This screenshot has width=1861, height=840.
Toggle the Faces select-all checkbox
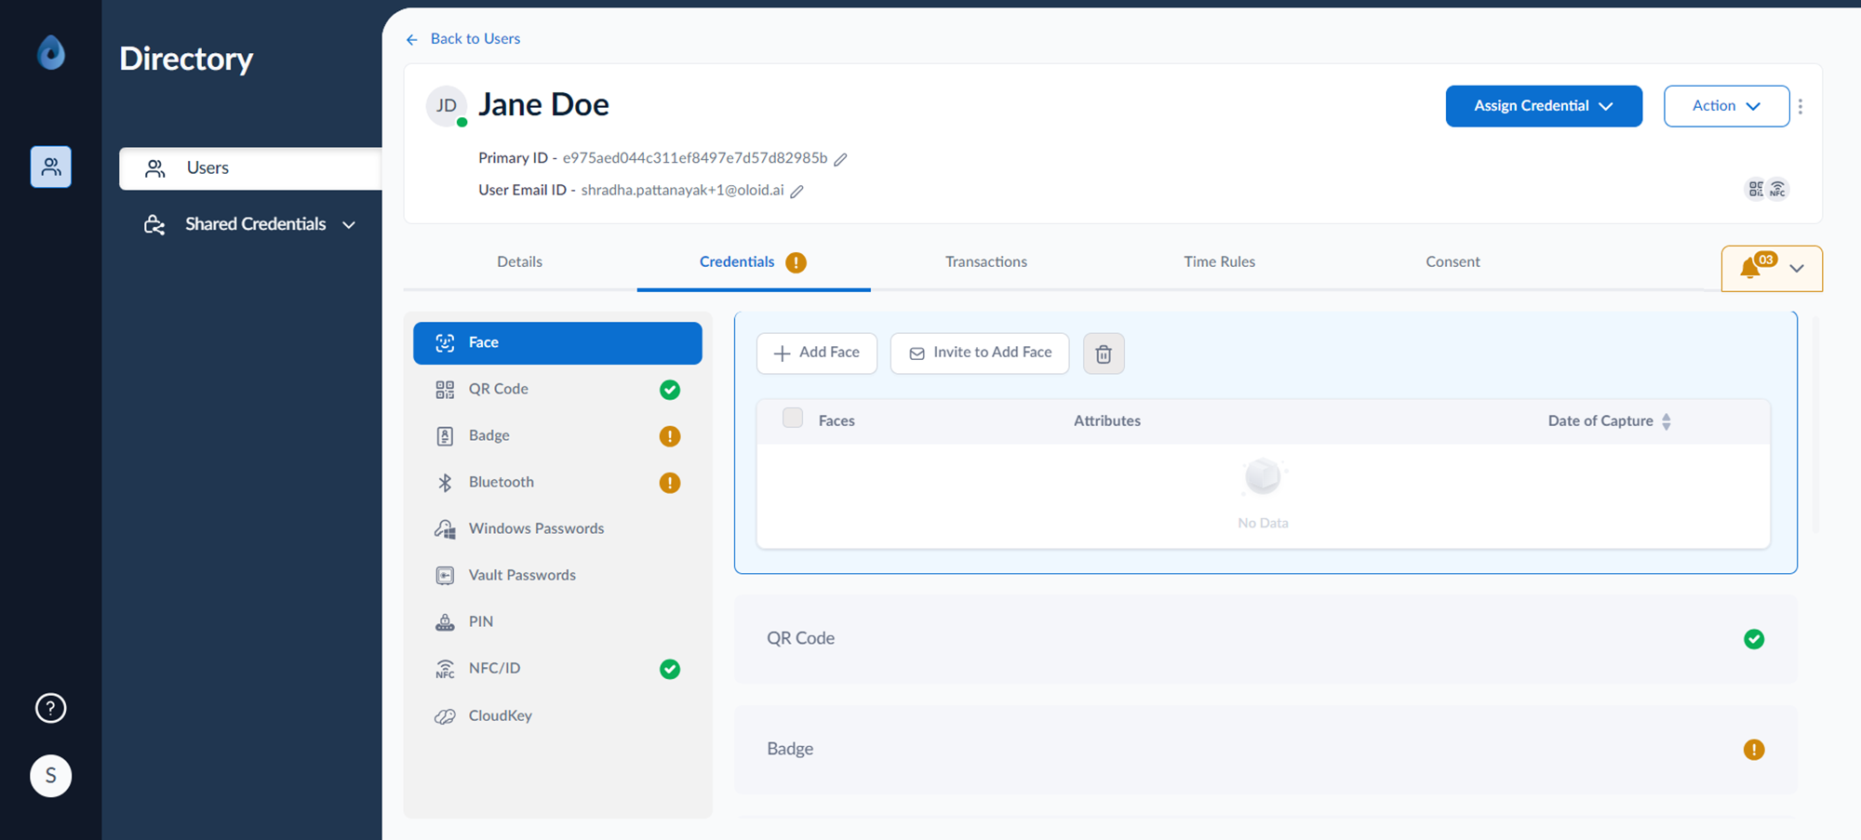[793, 419]
